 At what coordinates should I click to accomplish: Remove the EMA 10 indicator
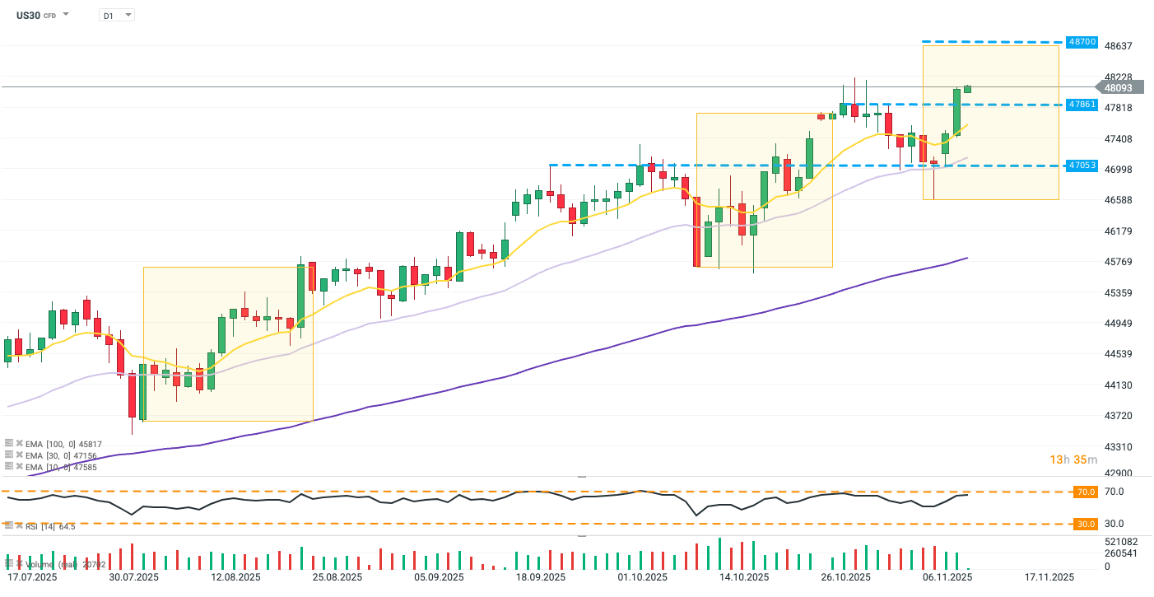coord(19,466)
